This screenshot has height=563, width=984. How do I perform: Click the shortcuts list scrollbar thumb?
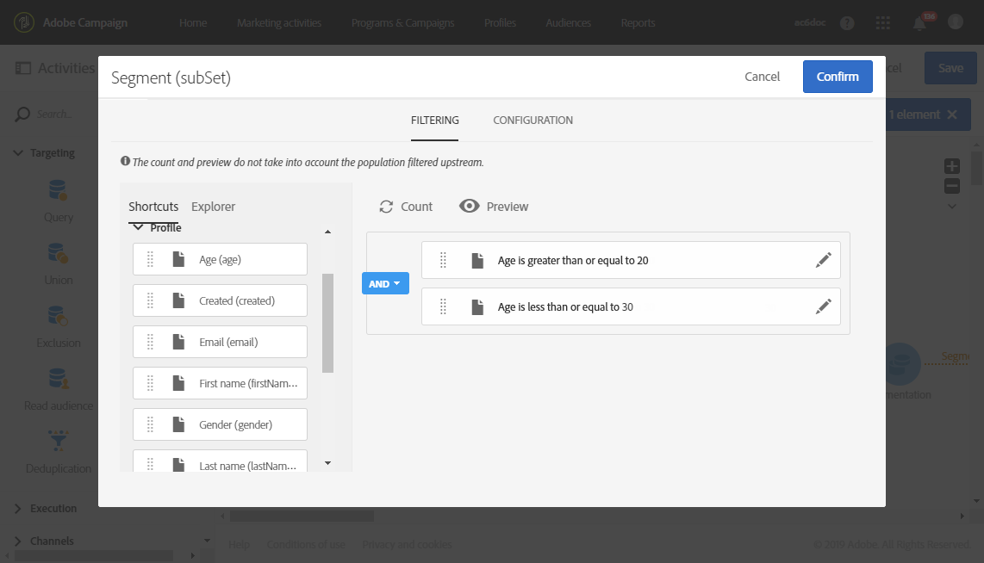(x=327, y=323)
